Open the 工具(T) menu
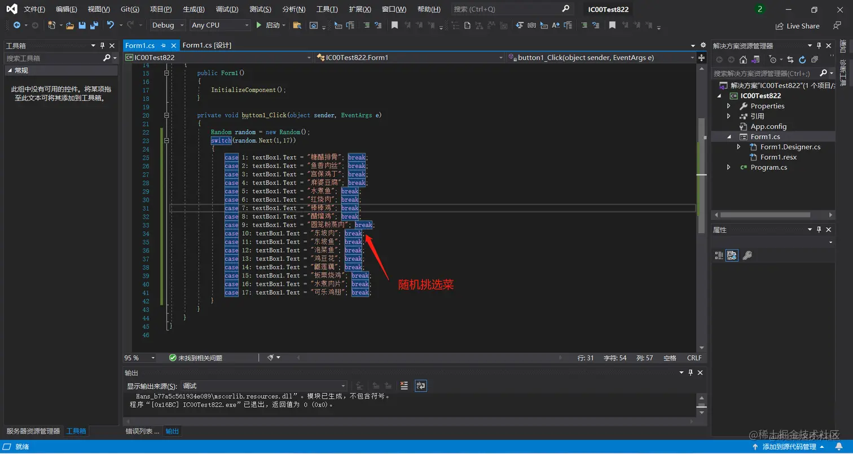 click(327, 10)
